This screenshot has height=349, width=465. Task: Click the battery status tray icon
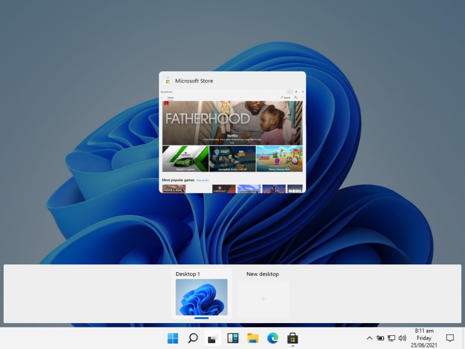[380, 338]
